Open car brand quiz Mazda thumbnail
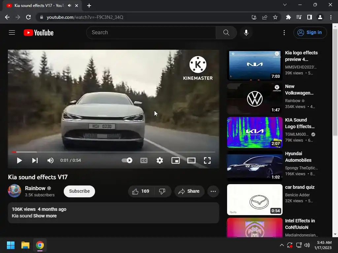Viewport: 338px width, 253px height. 254,199
